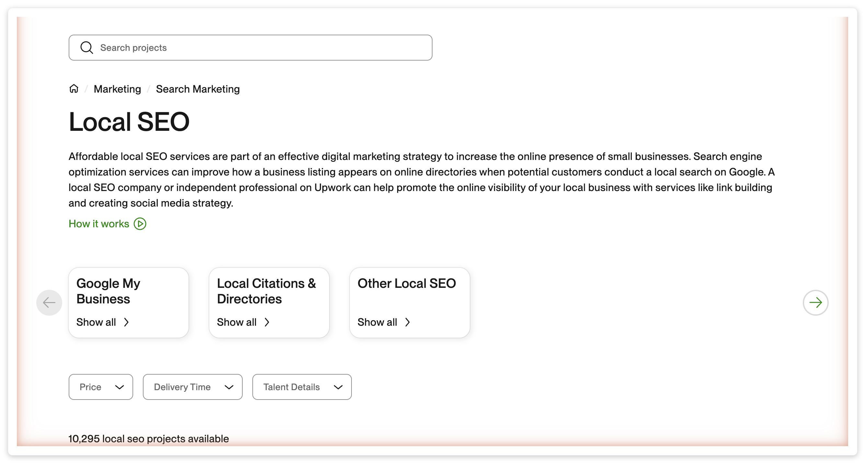Screen dimensions: 865x463
Task: Click the How it works link
Action: pos(98,223)
